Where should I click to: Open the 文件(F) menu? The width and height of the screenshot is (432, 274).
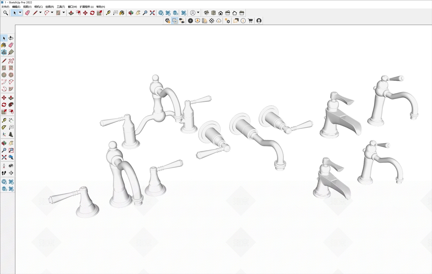coord(5,7)
